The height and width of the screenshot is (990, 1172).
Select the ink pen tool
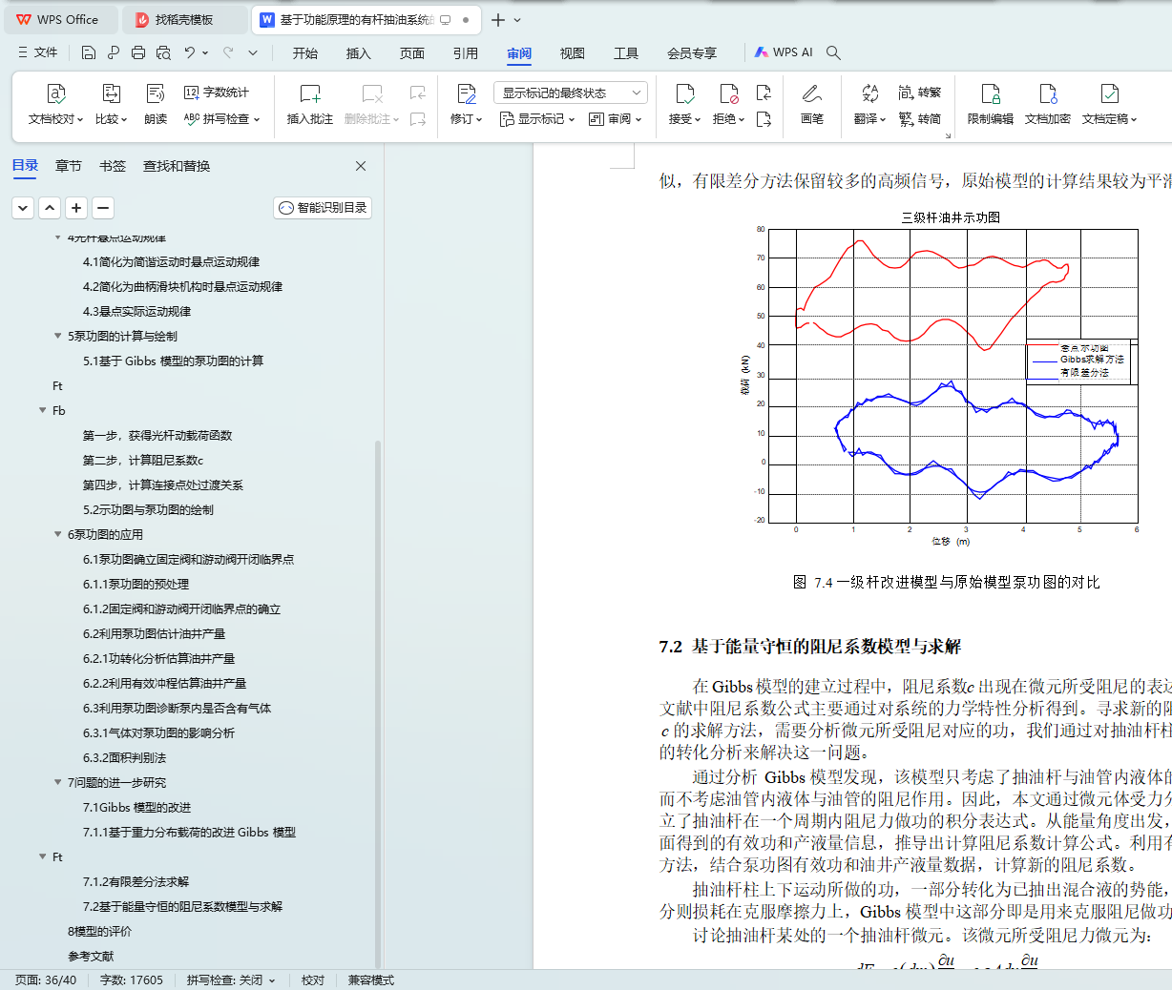click(811, 93)
